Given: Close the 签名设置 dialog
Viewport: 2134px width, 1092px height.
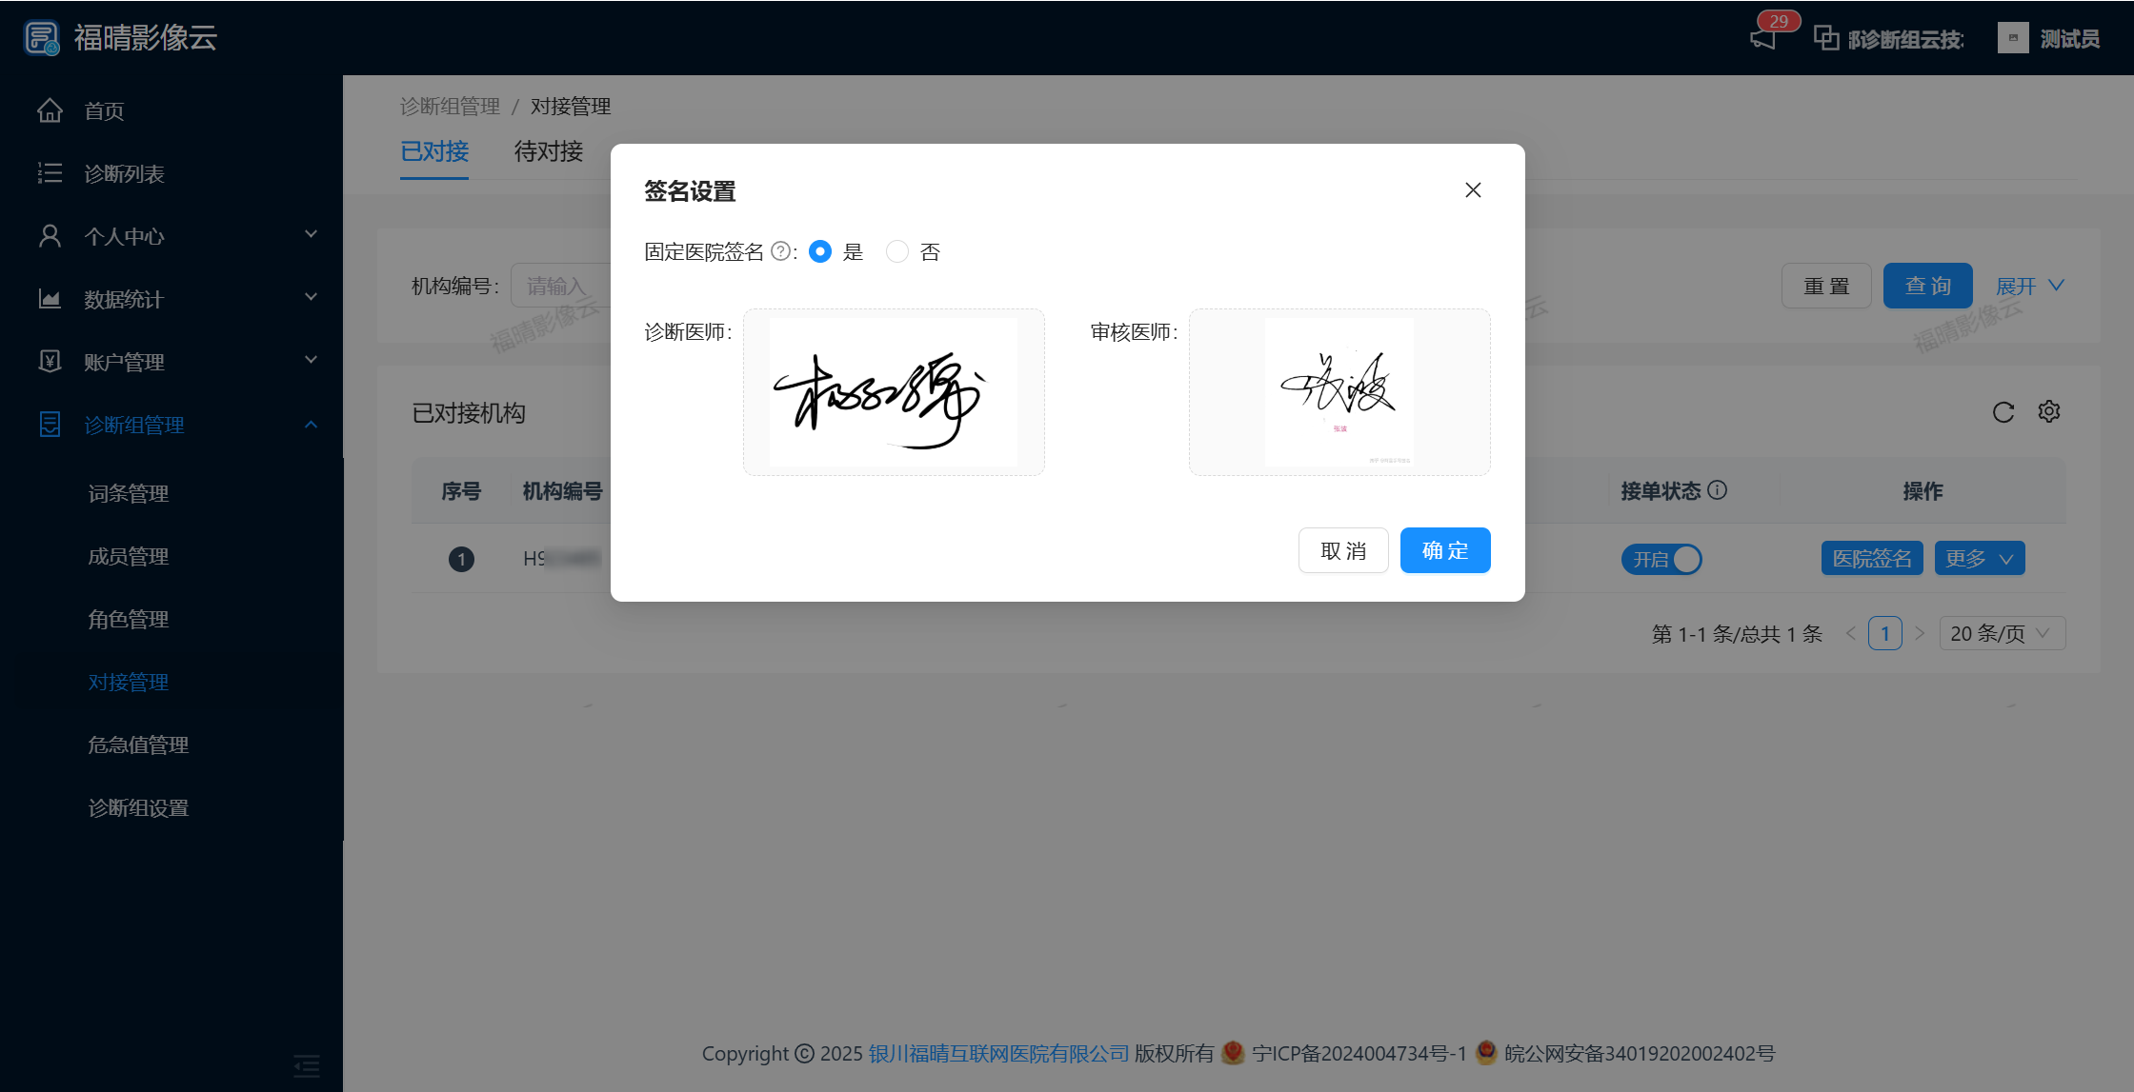Looking at the screenshot, I should pyautogui.click(x=1472, y=190).
